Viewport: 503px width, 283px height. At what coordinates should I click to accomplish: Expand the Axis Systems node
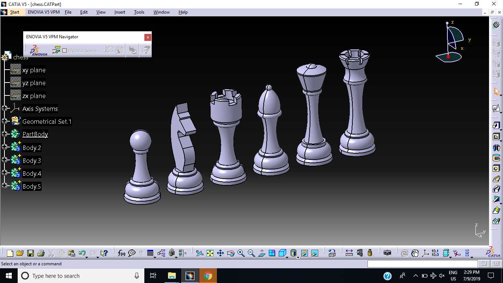point(4,108)
